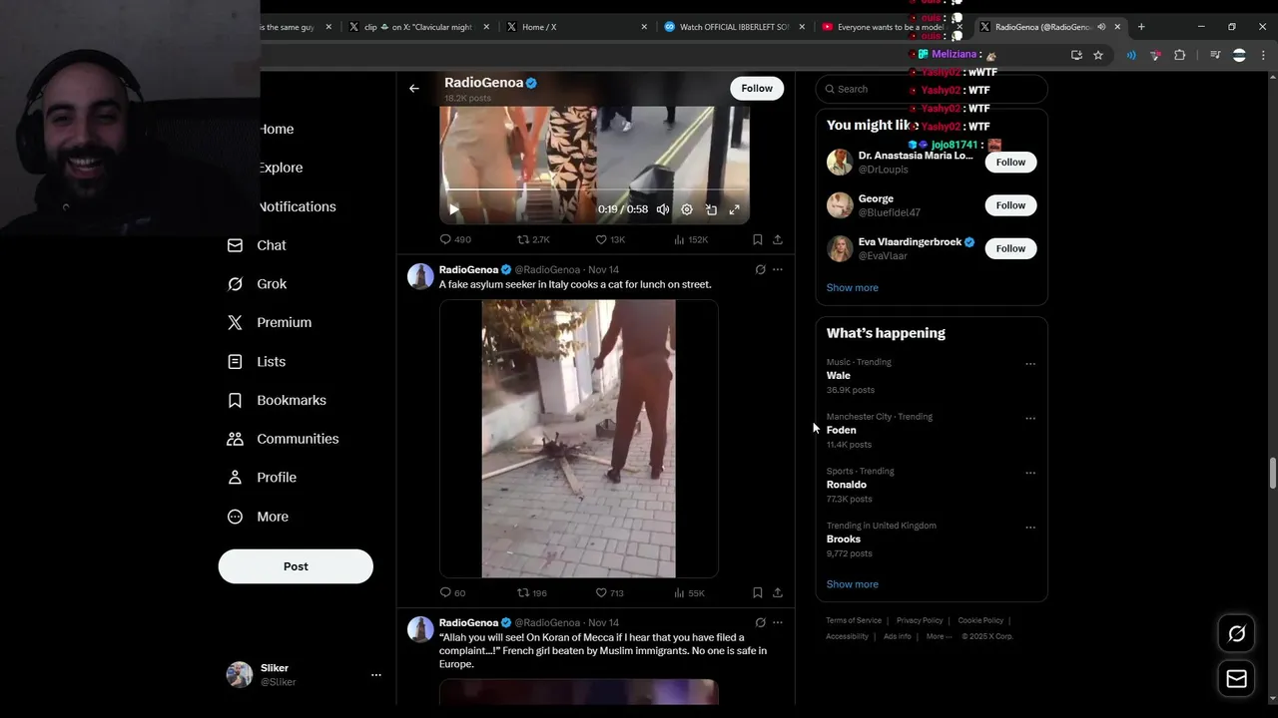Open video settings gear in the player

pos(687,209)
